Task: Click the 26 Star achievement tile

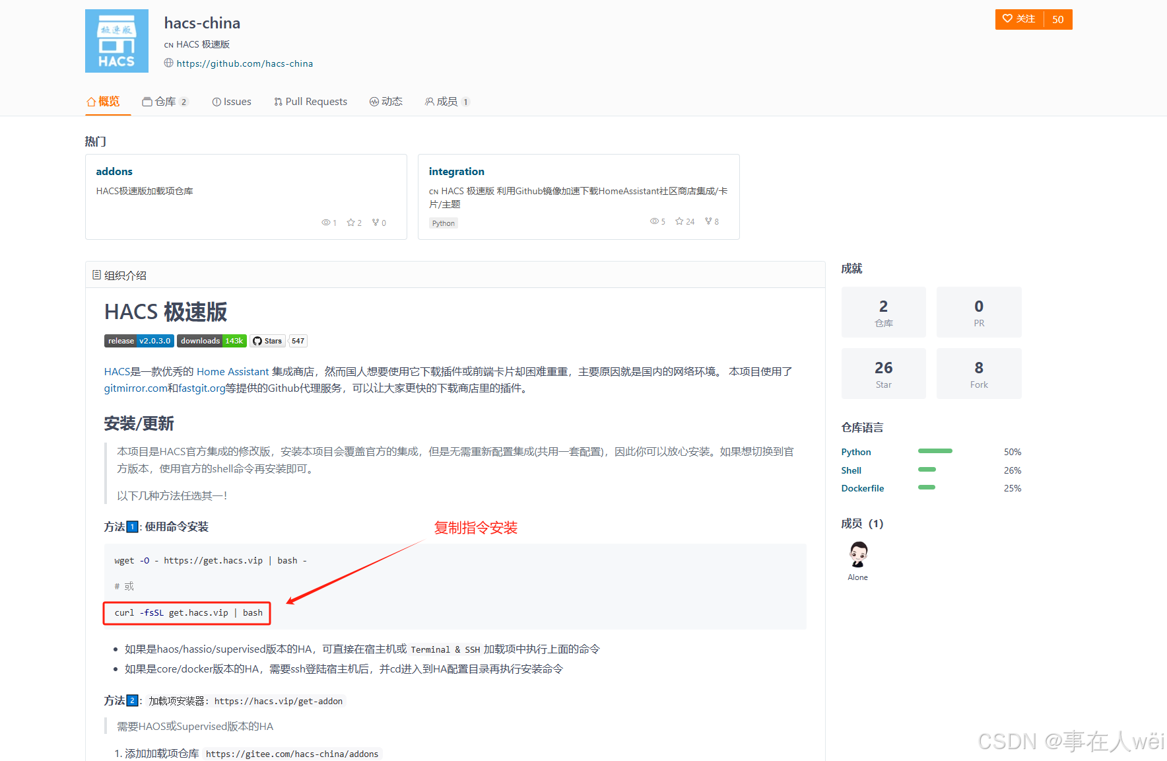Action: click(884, 373)
